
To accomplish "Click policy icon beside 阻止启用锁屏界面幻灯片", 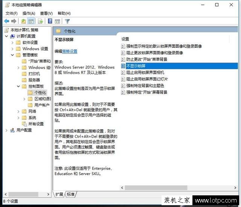I will (123, 79).
